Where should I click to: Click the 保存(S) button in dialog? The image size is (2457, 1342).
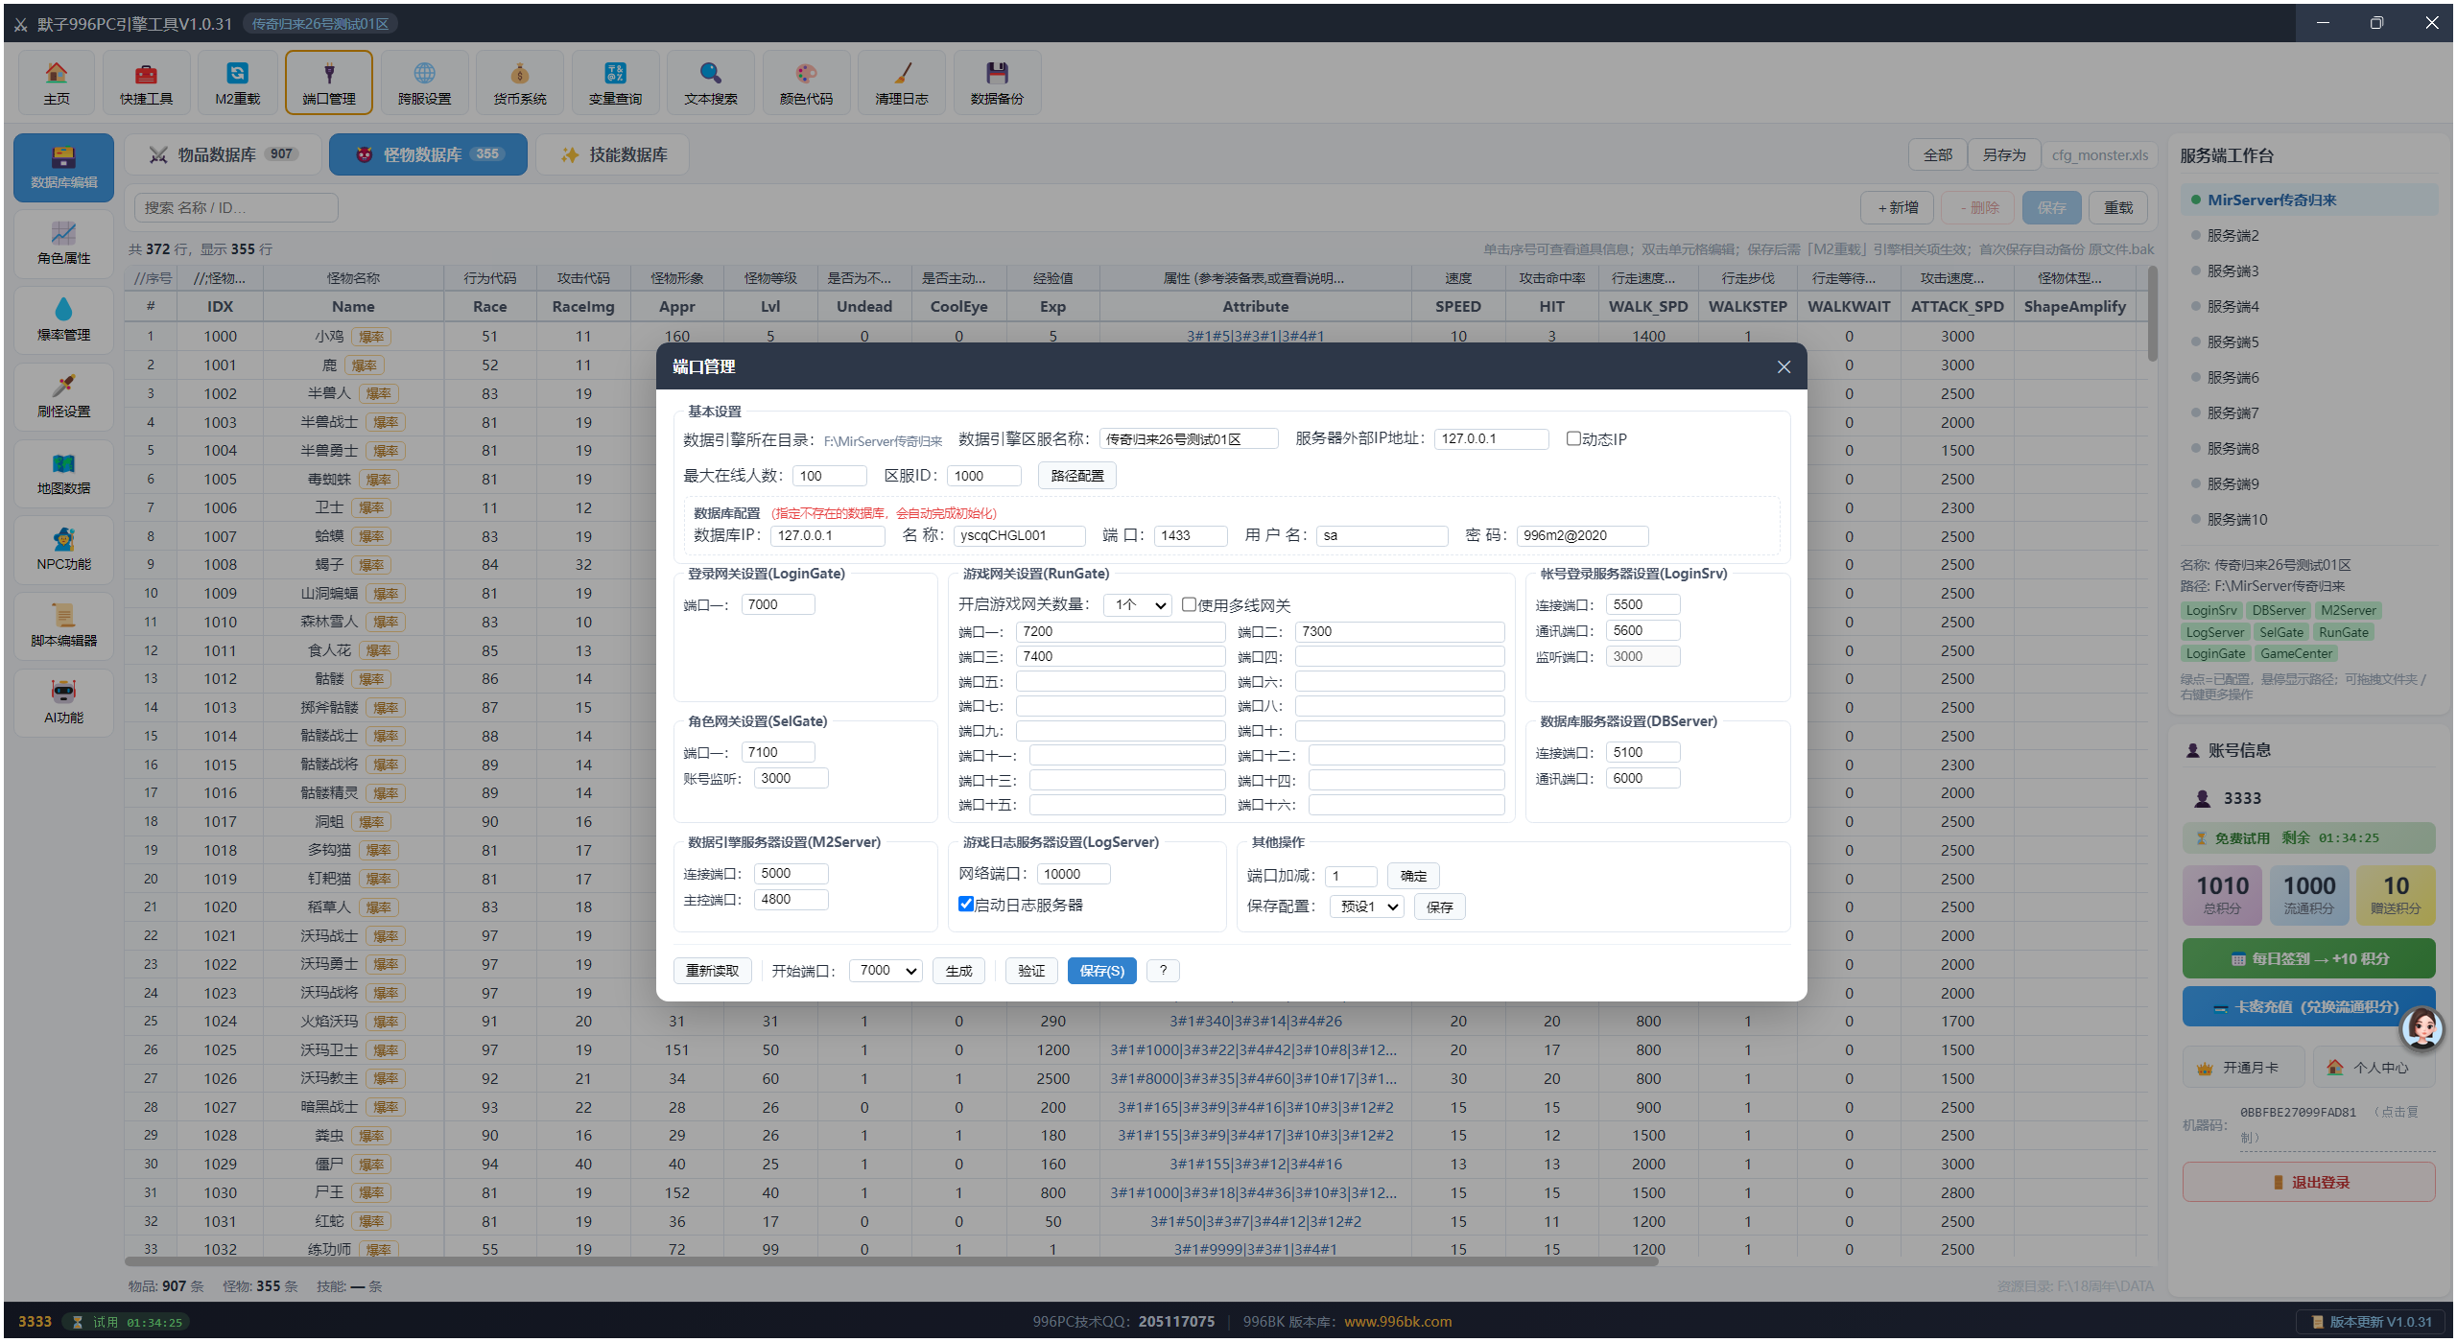coord(1101,971)
